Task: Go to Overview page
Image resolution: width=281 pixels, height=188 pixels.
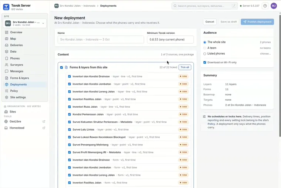Action: point(16,32)
